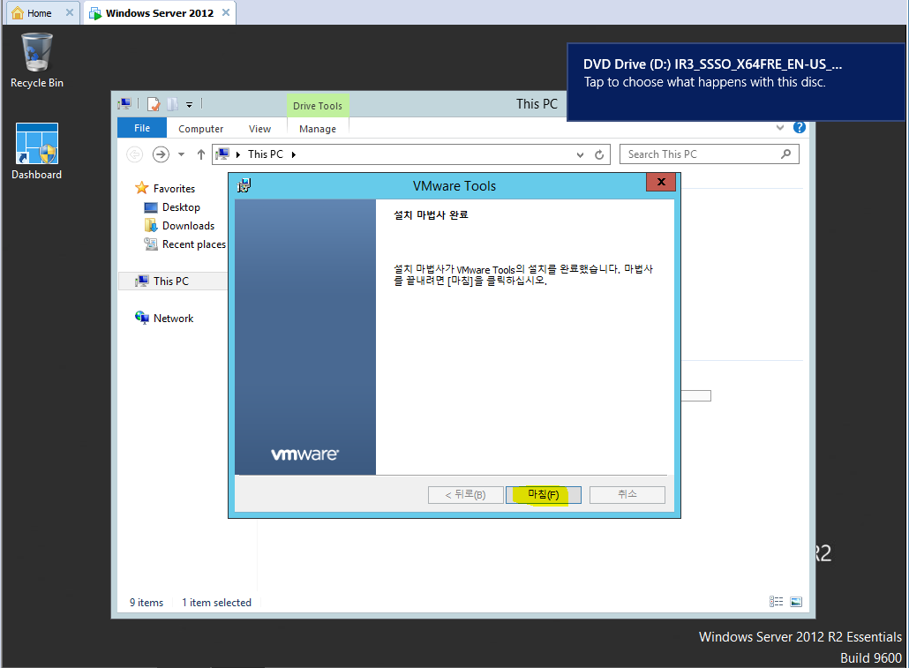This screenshot has width=909, height=668.
Task: Click the Explorer forward navigation arrow
Action: click(161, 154)
